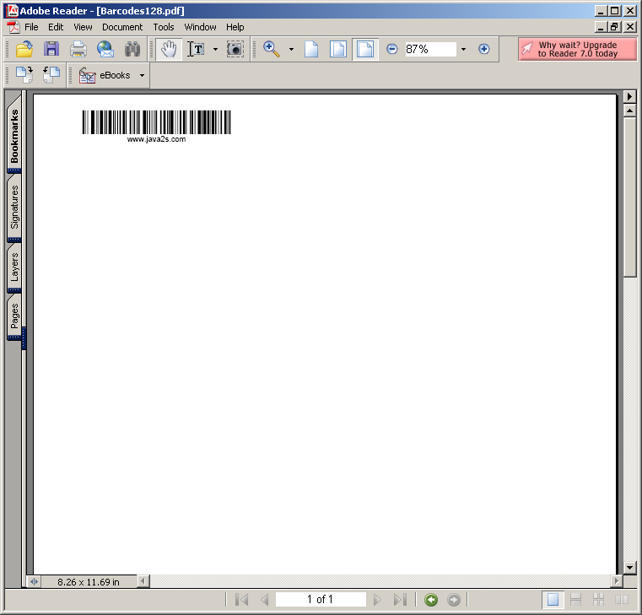Click the vertical scrollbar thumb
The image size is (642, 615).
coord(629,197)
